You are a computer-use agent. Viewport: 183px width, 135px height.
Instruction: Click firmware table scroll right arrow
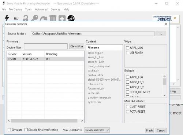[82, 121]
